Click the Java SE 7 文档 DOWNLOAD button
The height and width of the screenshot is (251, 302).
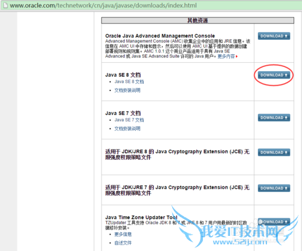pyautogui.click(x=274, y=118)
